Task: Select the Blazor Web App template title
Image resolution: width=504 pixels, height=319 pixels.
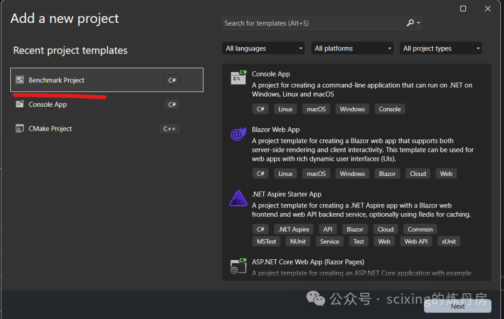Action: 275,130
